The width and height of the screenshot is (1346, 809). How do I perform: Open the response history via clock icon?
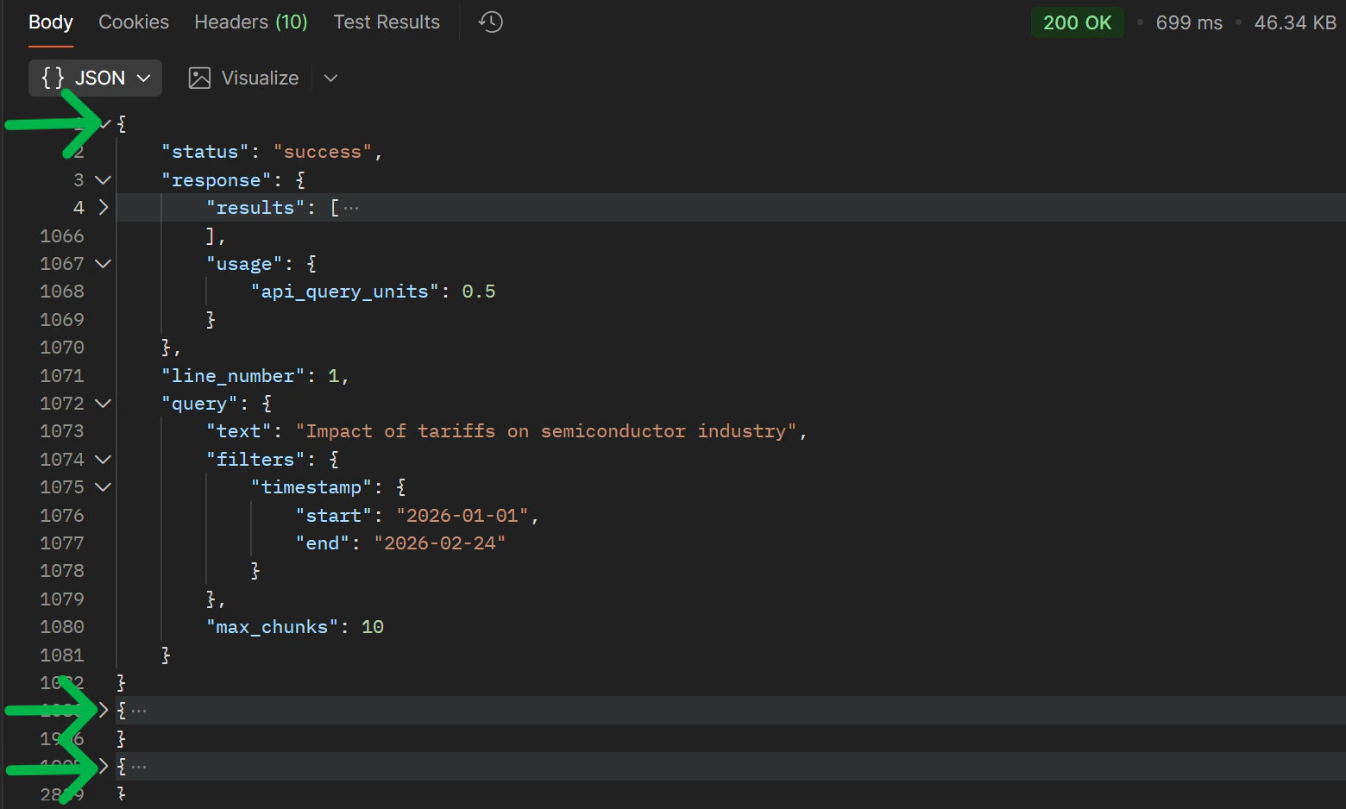tap(489, 22)
